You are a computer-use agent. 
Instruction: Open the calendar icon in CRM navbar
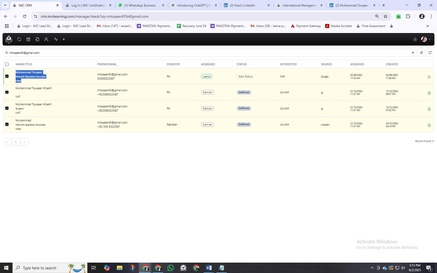28,39
